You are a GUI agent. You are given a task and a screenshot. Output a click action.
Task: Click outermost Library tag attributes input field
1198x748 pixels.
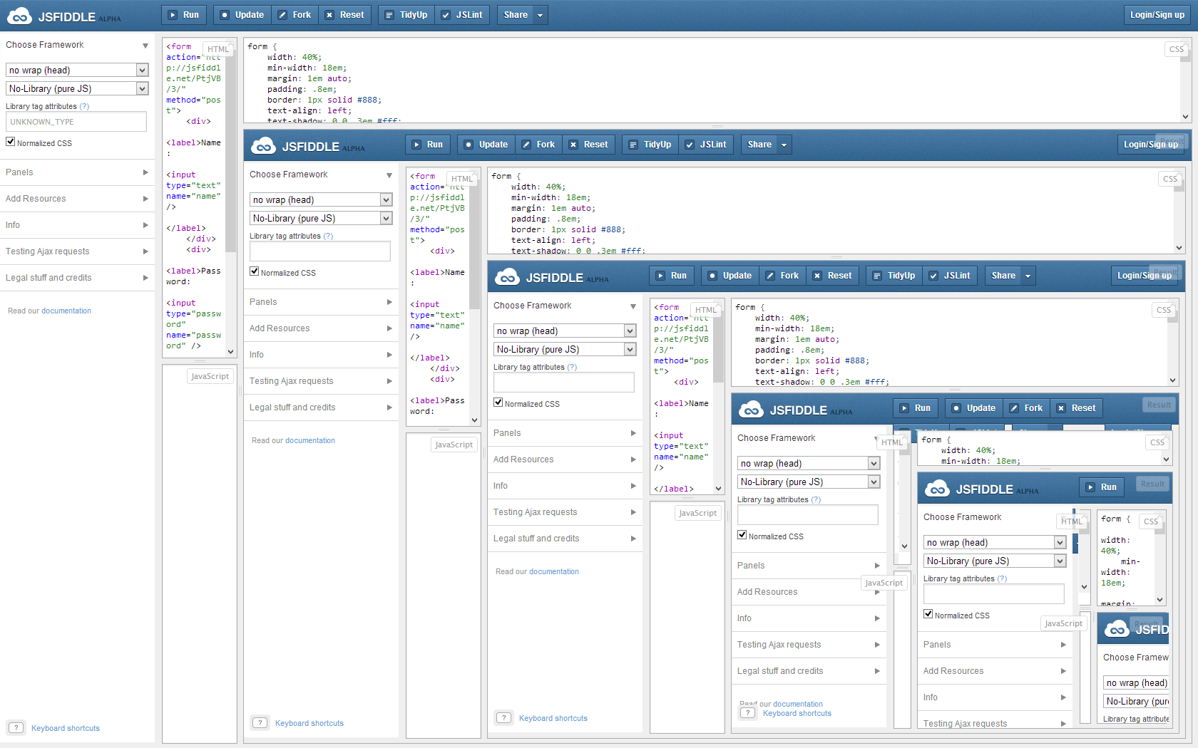pos(76,122)
